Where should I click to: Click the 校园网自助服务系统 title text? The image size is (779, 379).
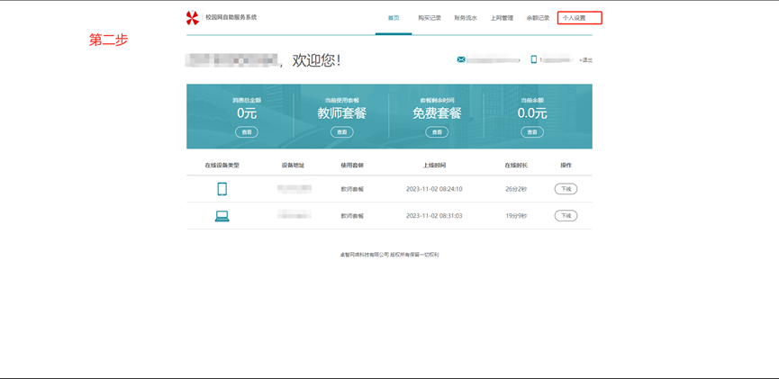tap(231, 17)
